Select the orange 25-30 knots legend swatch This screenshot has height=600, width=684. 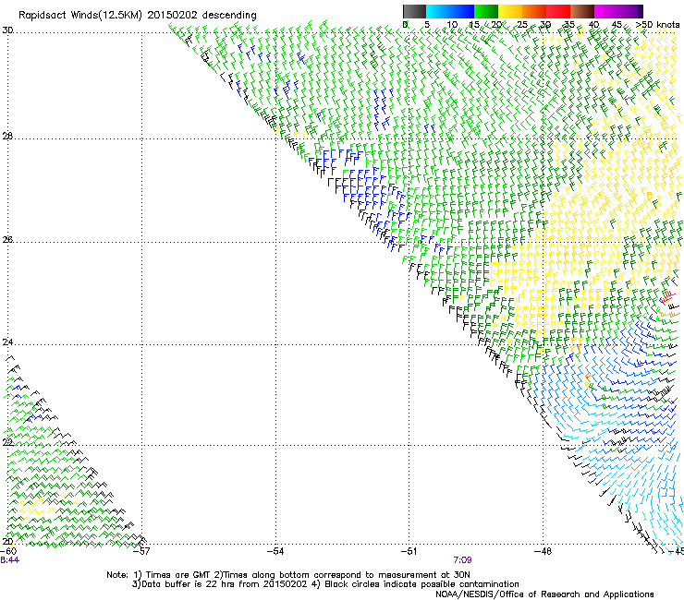pyautogui.click(x=534, y=11)
